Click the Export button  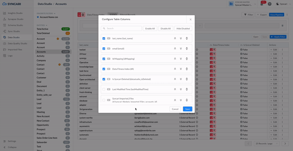point(262,15)
